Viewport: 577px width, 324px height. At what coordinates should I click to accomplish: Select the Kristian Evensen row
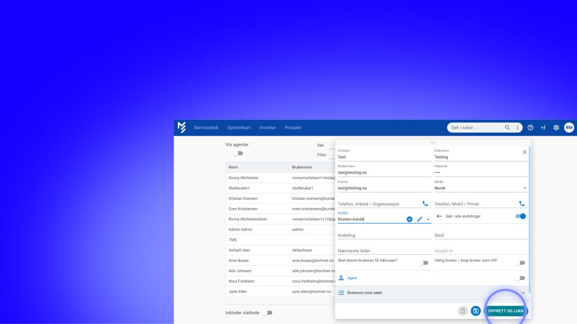281,198
